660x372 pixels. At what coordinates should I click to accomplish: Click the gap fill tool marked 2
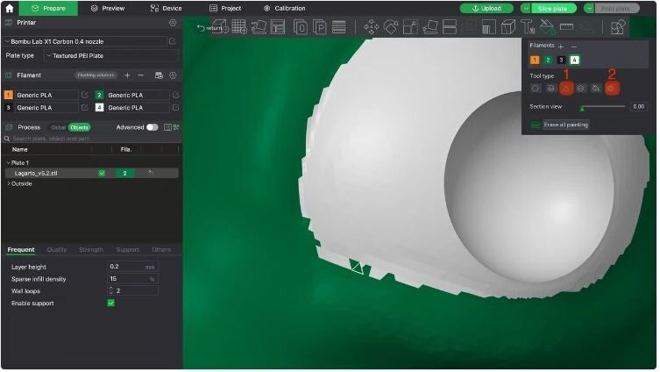point(612,89)
